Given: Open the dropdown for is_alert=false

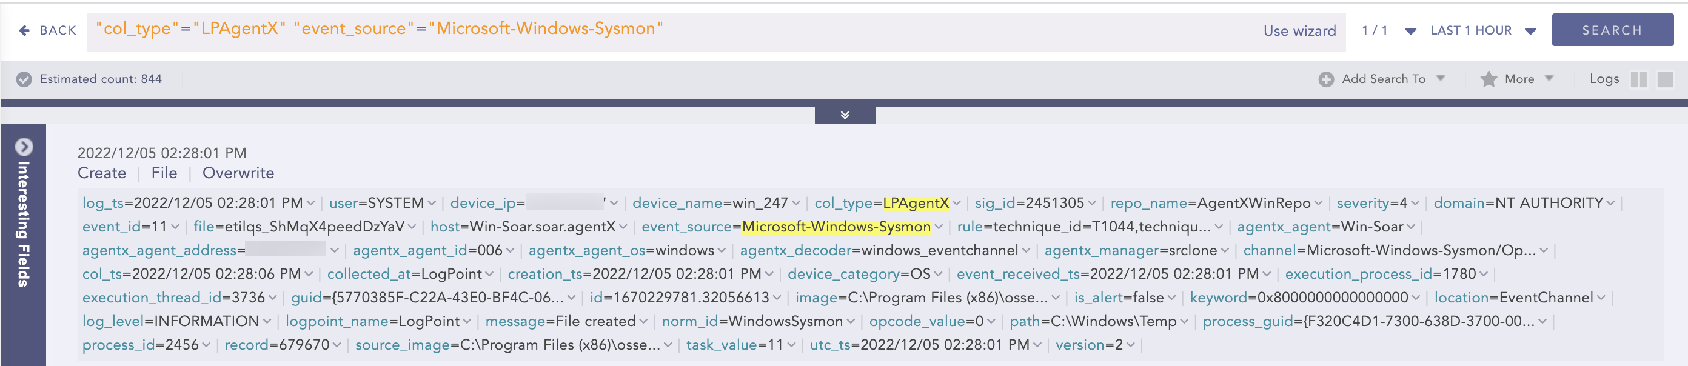Looking at the screenshot, I should (1171, 298).
